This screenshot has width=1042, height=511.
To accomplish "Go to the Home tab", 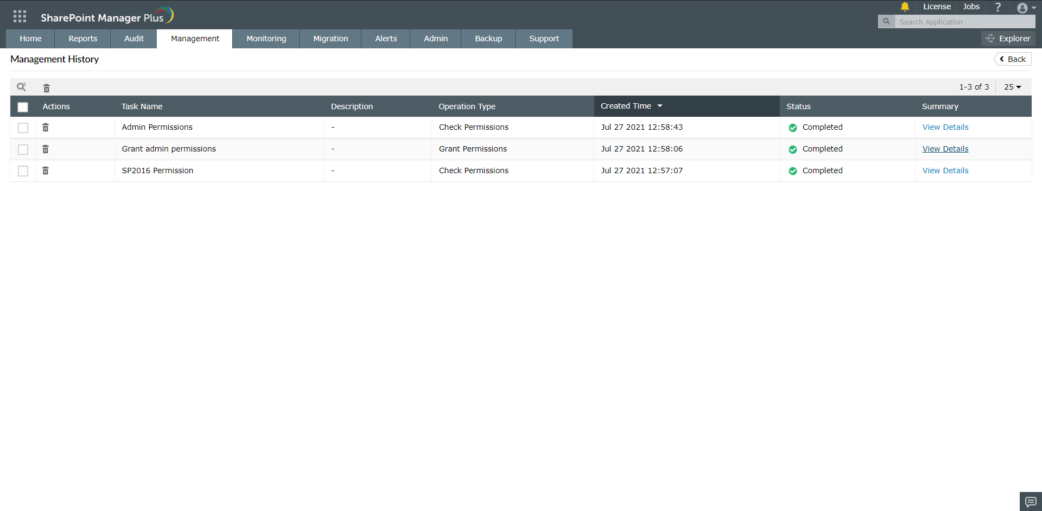I will pos(30,39).
